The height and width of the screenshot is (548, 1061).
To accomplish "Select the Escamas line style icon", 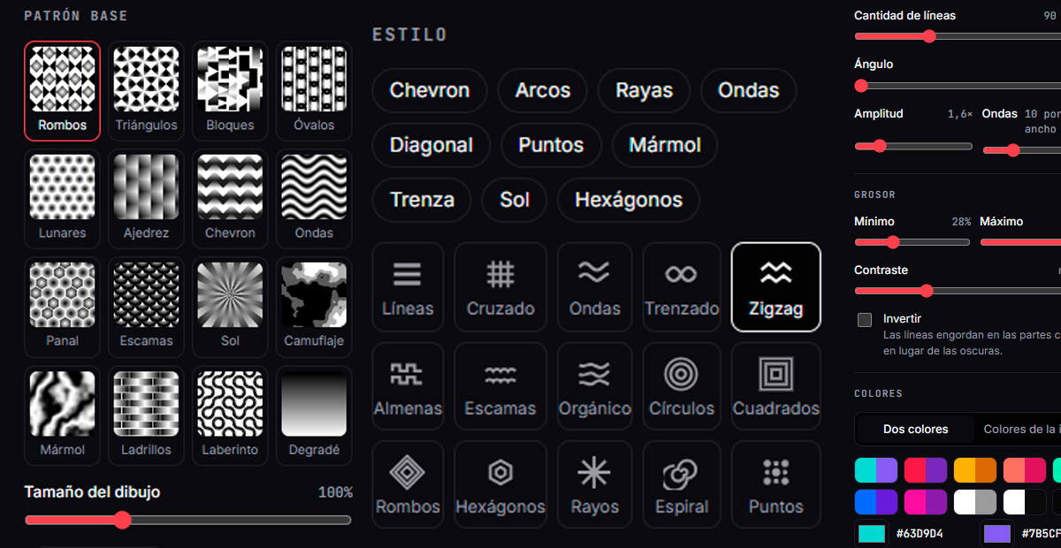I will [x=500, y=386].
